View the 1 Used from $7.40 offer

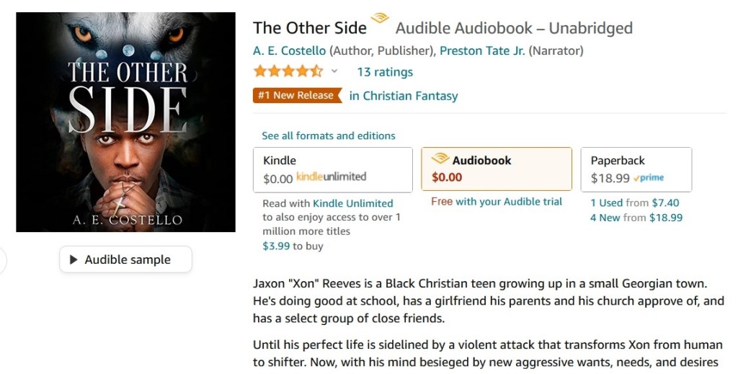pyautogui.click(x=634, y=203)
